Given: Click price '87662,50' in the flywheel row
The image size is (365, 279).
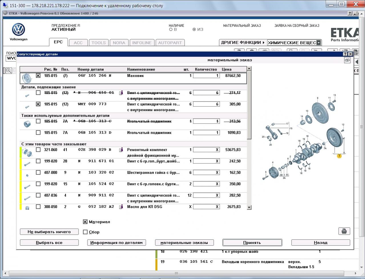Looking at the screenshot, I should tap(233, 76).
